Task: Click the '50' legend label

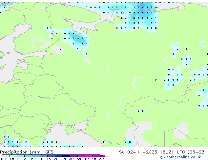Action: [x=101, y=159]
